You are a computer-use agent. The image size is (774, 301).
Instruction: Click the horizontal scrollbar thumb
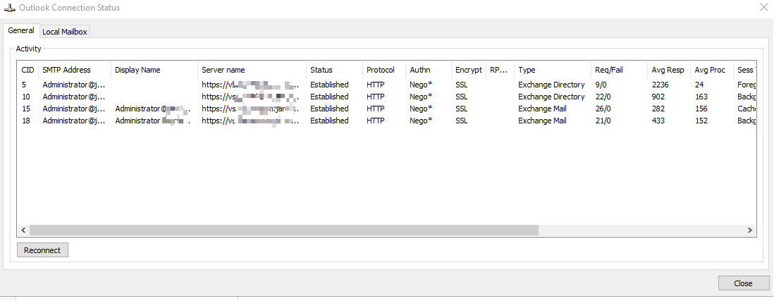284,231
